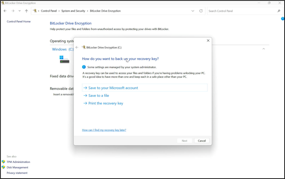This screenshot has width=285, height=179.
Task: Open help with the blue question mark icon
Action: [283, 19]
